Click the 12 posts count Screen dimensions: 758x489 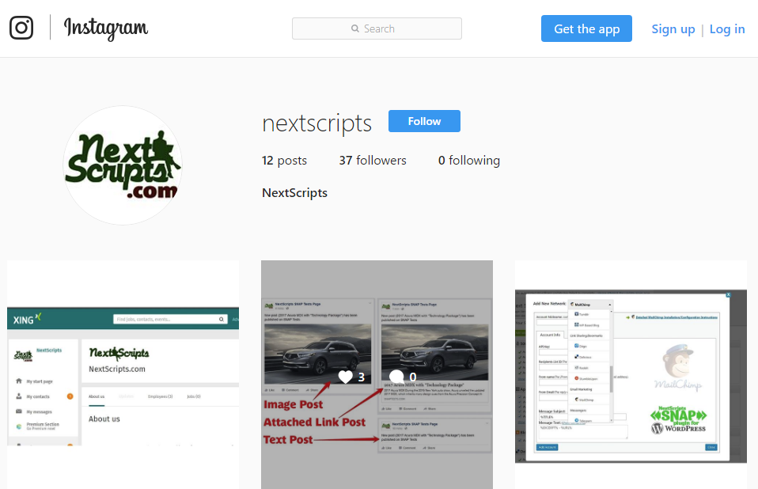(x=284, y=161)
